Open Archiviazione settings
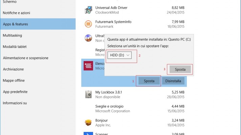This screenshot has height=135, width=241. [14, 69]
